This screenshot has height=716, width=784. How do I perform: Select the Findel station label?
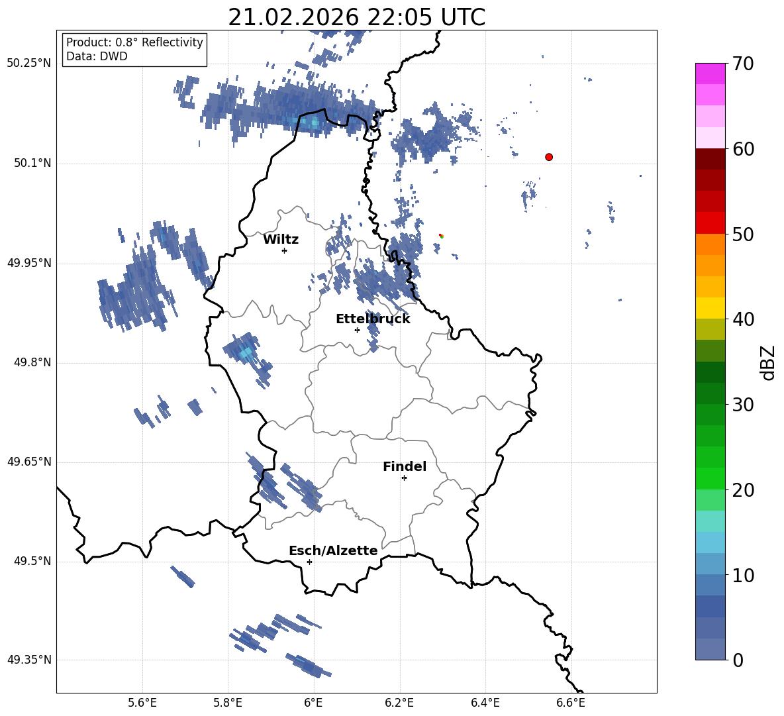click(405, 466)
